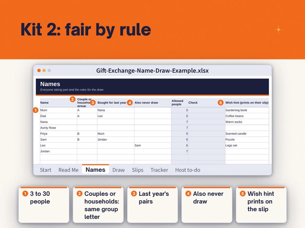This screenshot has height=228, width=305.
Task: Click the Puzzle wish hint cell
Action: (247, 140)
